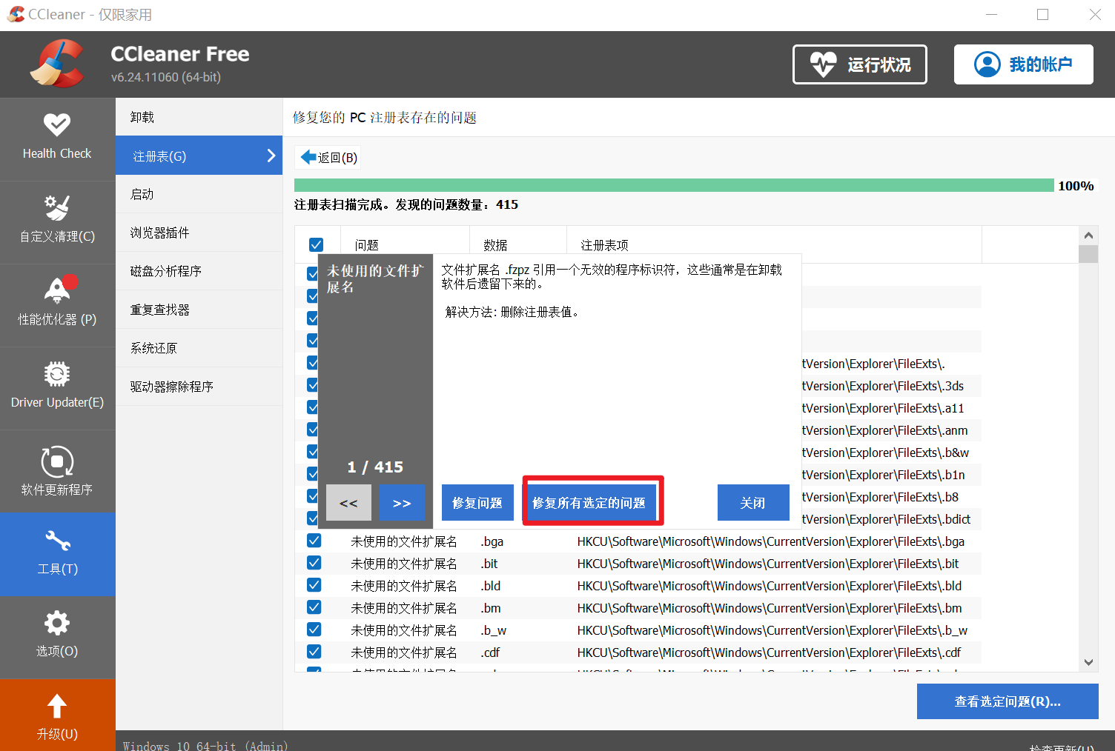Click the user avatar icon on 我的帐户
The height and width of the screenshot is (751, 1115).
987,64
